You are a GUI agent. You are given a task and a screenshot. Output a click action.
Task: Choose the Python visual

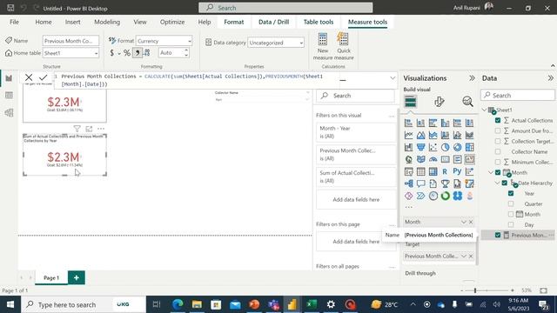click(x=457, y=171)
